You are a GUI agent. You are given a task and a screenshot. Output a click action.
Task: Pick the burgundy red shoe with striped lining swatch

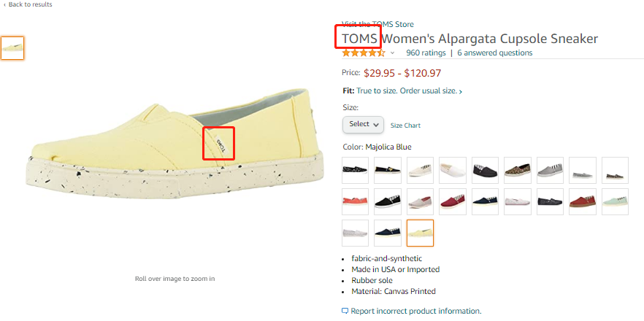click(453, 201)
